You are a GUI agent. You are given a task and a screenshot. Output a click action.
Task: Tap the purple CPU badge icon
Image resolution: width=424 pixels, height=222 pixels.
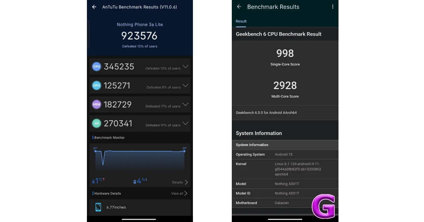coord(96,66)
